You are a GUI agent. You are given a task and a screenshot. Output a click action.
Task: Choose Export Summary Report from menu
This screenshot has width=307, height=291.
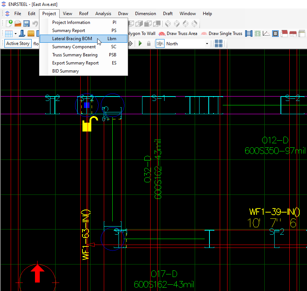click(75, 63)
